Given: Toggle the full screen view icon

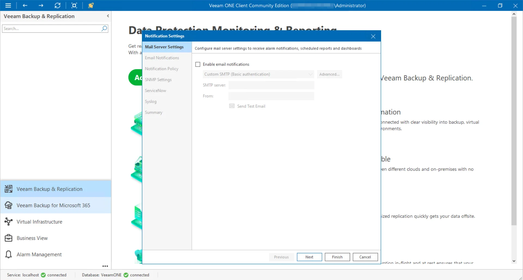Looking at the screenshot, I should (74, 5).
